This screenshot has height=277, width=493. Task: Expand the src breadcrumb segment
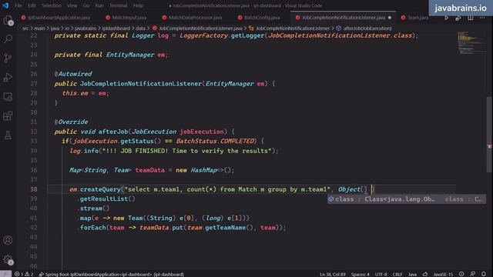point(25,28)
